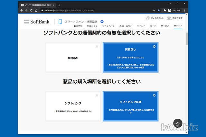This screenshot has width=206, height=137.
Task: Close the SoftBank browser tab
Action: point(53,5)
